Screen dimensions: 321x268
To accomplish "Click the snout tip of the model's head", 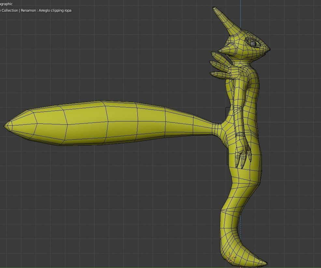I will [x=269, y=49].
